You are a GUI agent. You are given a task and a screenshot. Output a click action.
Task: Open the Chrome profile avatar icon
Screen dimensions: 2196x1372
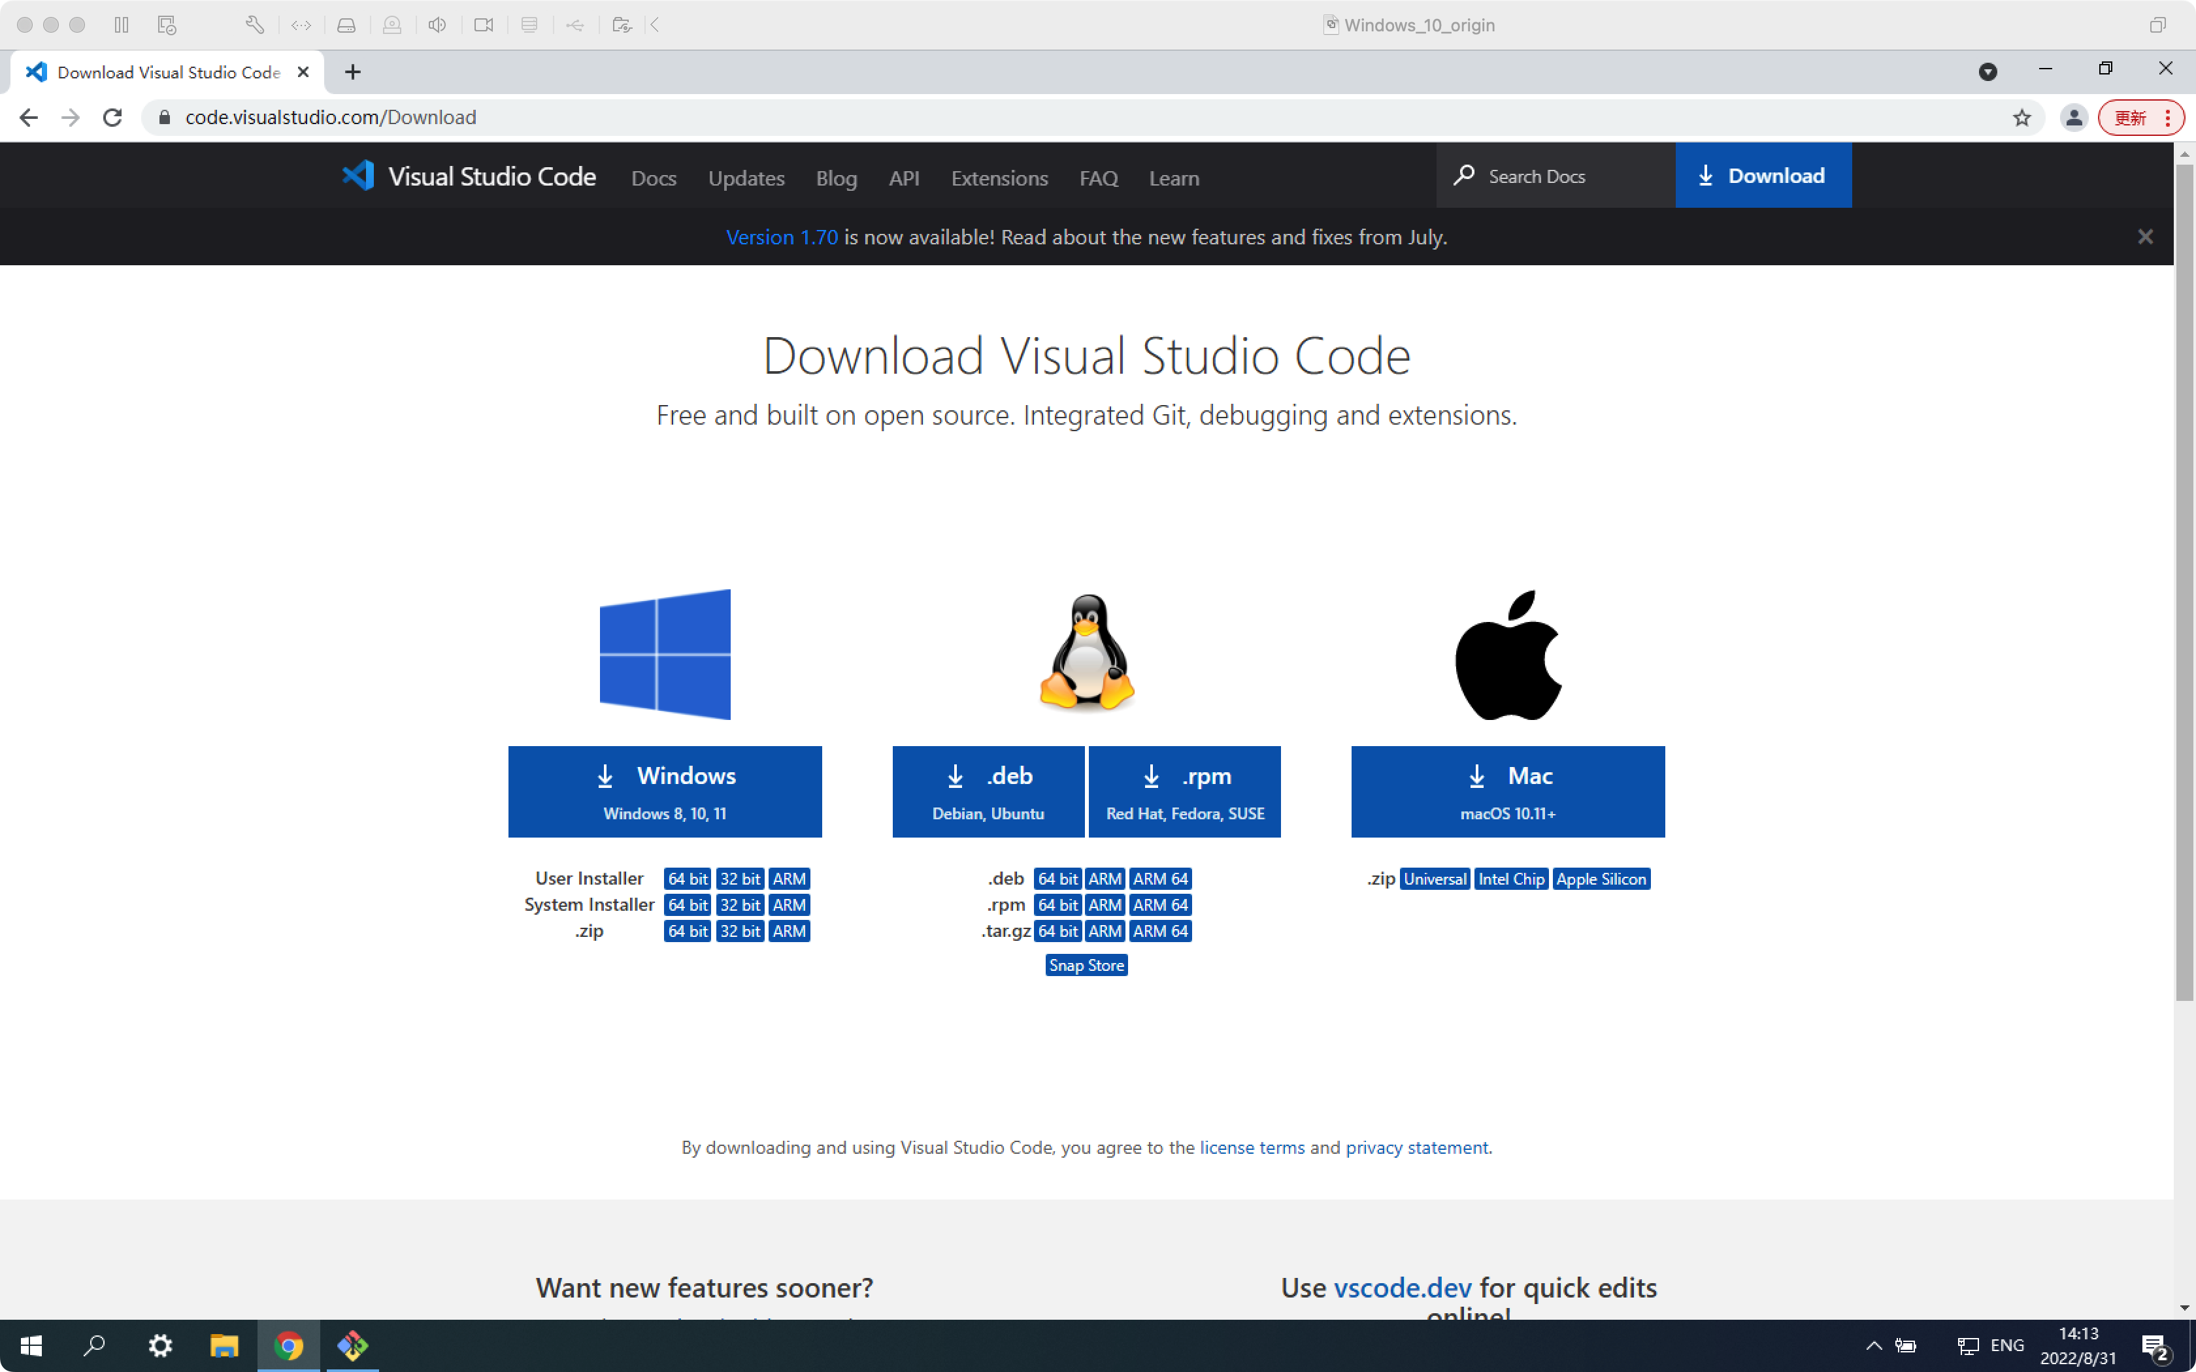click(2074, 117)
